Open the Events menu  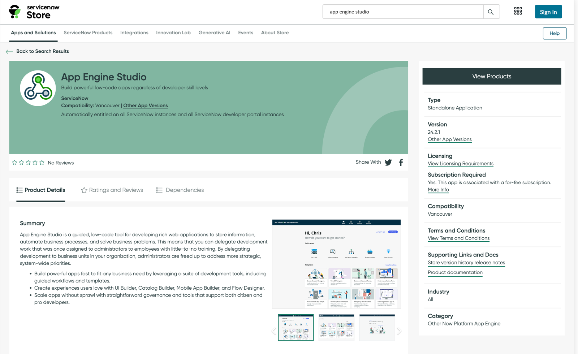click(246, 33)
